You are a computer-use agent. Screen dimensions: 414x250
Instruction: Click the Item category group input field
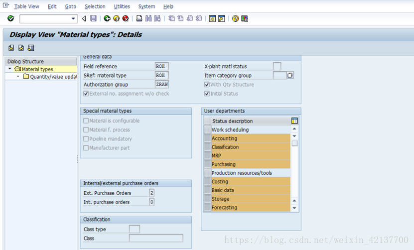tap(279, 75)
